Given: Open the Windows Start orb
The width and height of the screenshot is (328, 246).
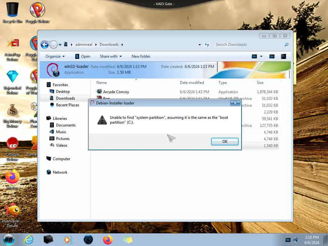Looking at the screenshot, I should [x=9, y=240].
